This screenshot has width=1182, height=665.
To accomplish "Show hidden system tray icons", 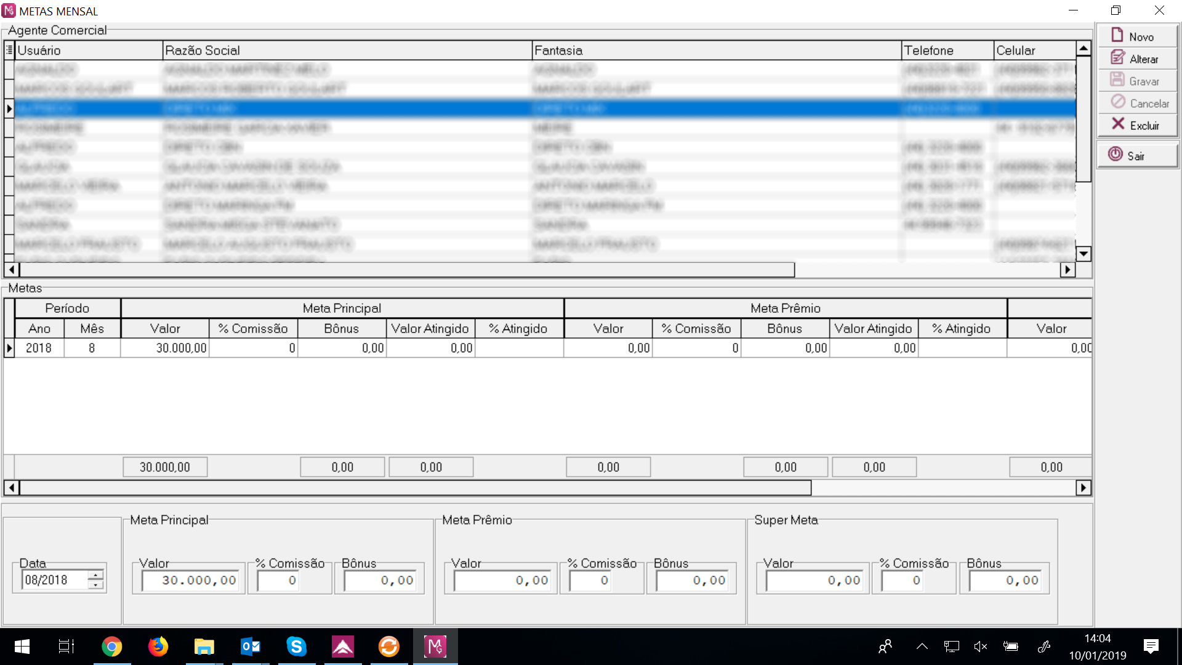I will [x=922, y=647].
